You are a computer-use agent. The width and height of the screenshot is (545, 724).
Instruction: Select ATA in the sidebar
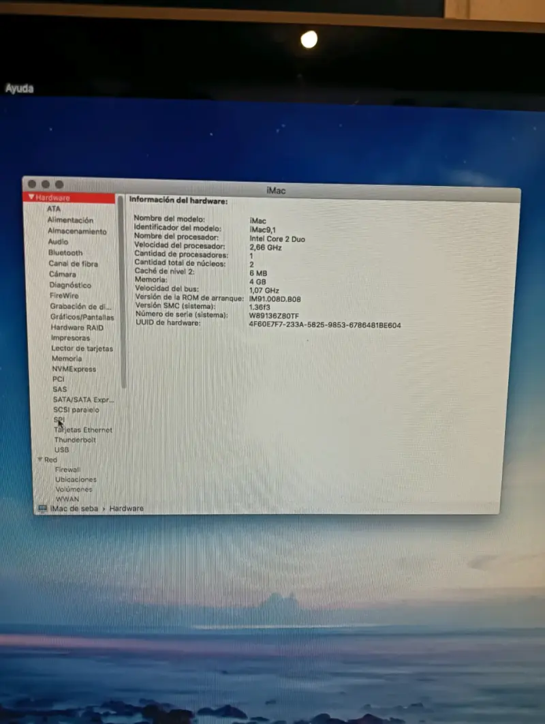[54, 209]
